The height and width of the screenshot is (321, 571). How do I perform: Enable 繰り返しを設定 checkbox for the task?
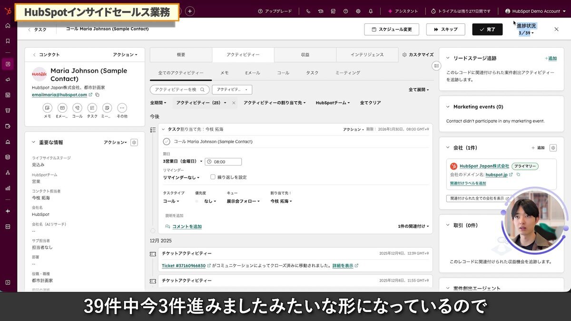coord(212,177)
